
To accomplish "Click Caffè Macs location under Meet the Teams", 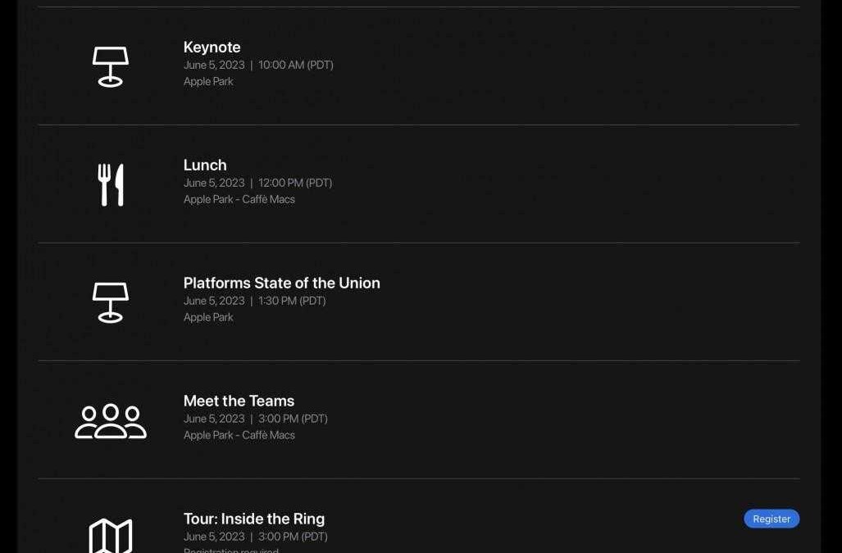I will [x=239, y=436].
